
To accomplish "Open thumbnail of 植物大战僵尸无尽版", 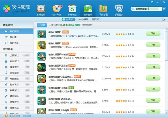I will click(x=41, y=67).
